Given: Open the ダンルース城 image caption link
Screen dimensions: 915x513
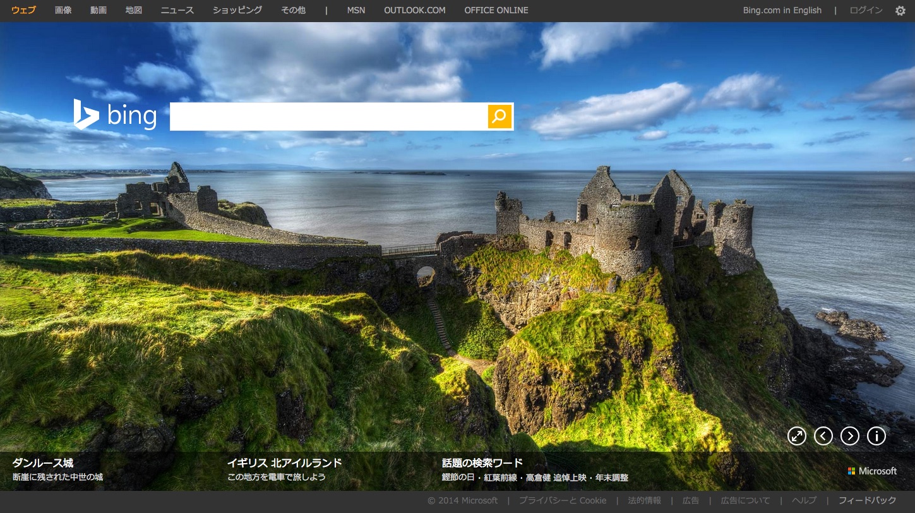Looking at the screenshot, I should click(43, 463).
